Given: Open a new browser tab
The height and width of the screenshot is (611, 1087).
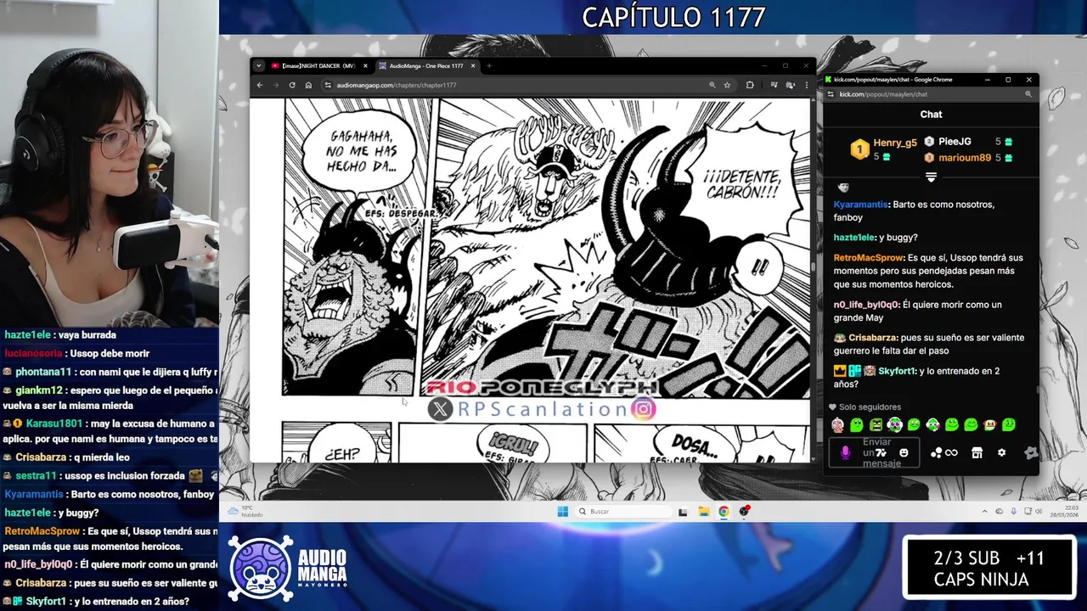Looking at the screenshot, I should click(489, 65).
